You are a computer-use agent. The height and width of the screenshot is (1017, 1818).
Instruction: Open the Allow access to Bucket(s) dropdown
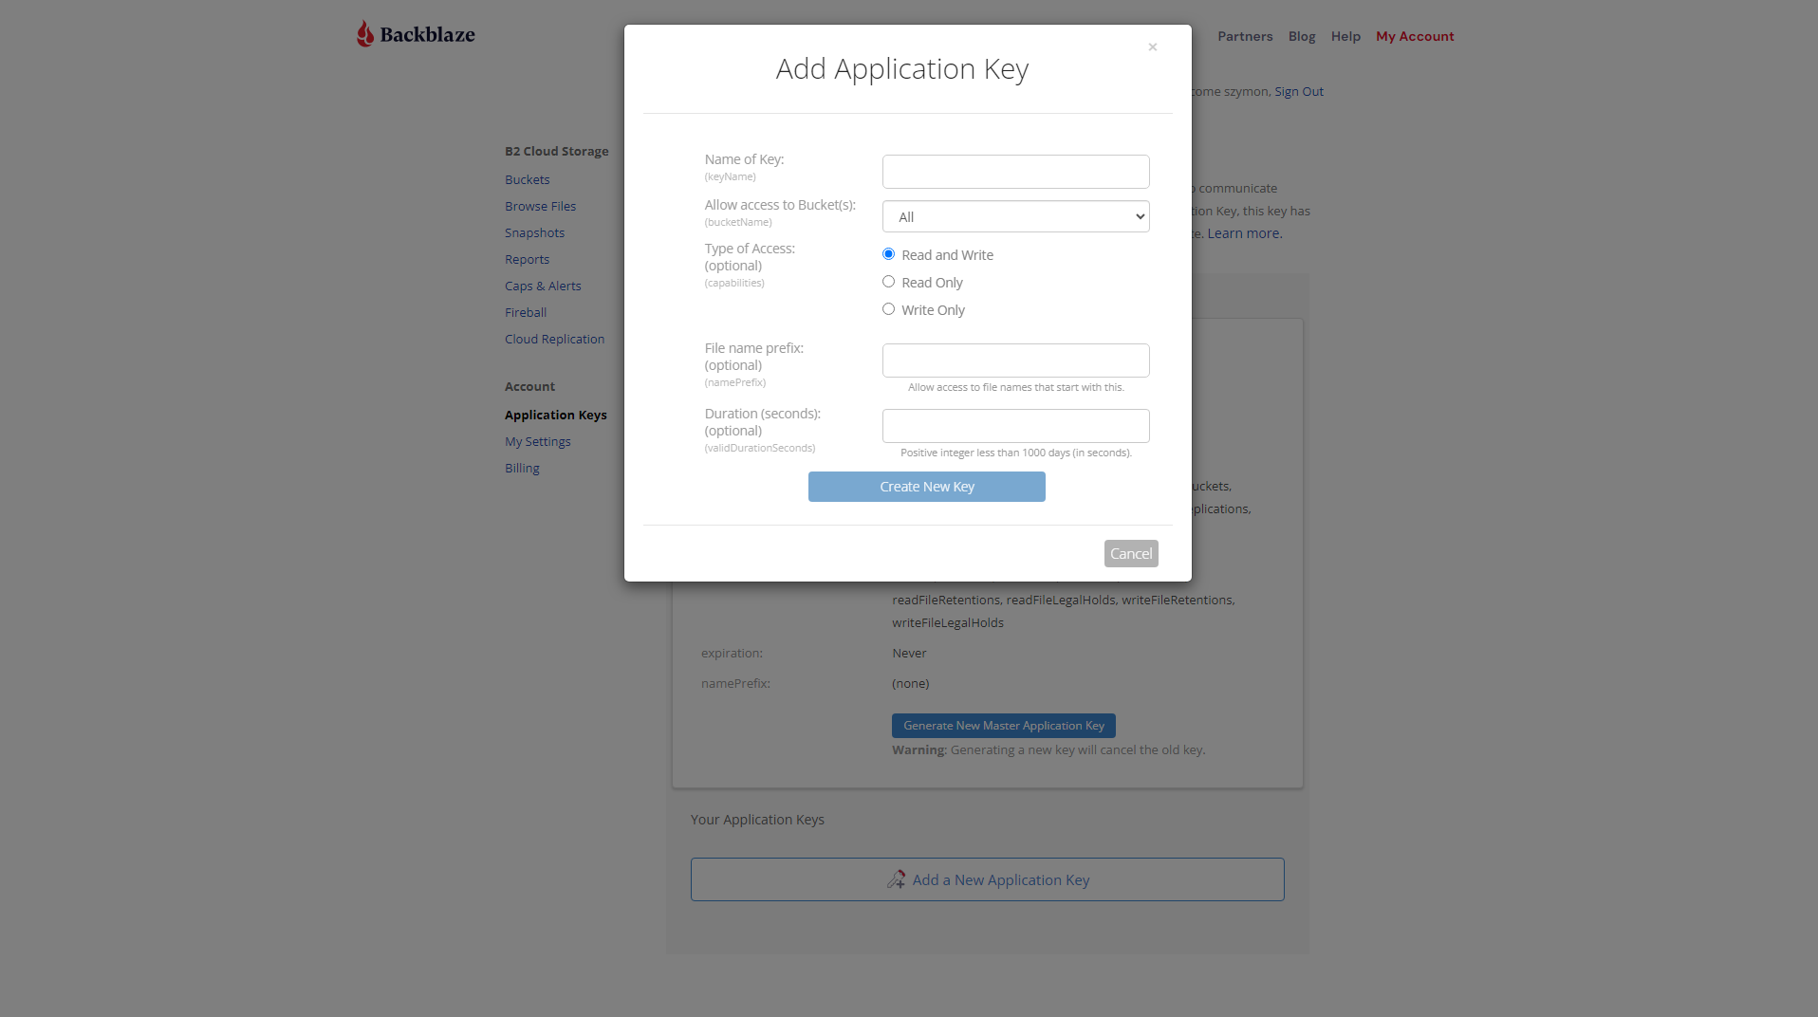coord(1015,216)
